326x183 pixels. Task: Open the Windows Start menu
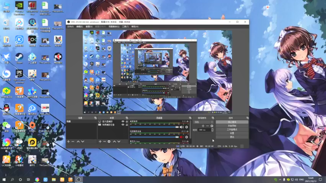click(x=4, y=179)
